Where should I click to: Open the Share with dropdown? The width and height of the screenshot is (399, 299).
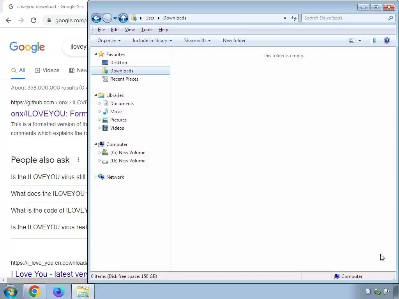pos(198,40)
